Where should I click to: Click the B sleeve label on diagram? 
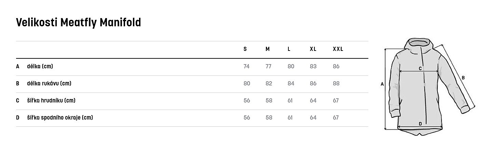tap(463, 78)
